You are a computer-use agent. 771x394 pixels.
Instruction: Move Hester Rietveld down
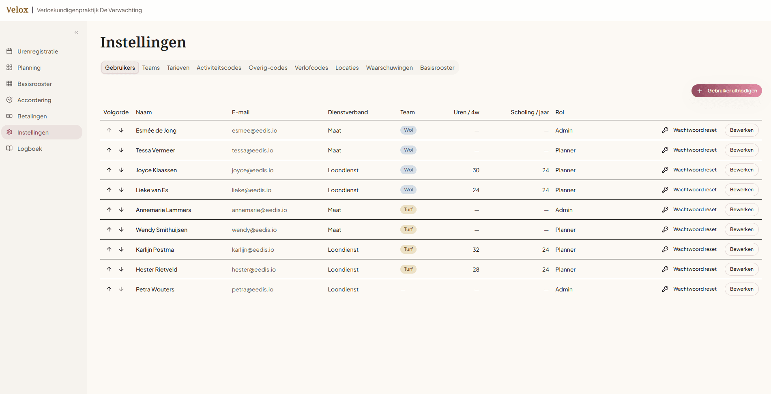click(121, 269)
